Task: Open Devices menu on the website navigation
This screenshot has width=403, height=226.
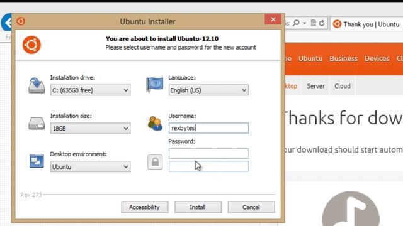Action: tap(377, 58)
